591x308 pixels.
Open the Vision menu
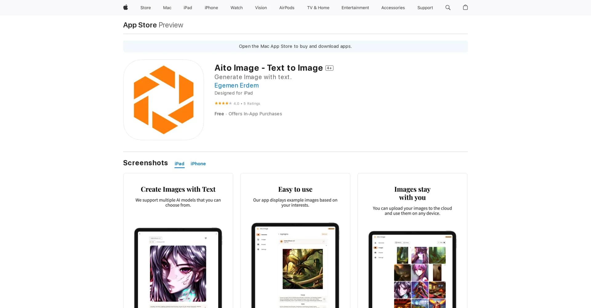point(261,8)
